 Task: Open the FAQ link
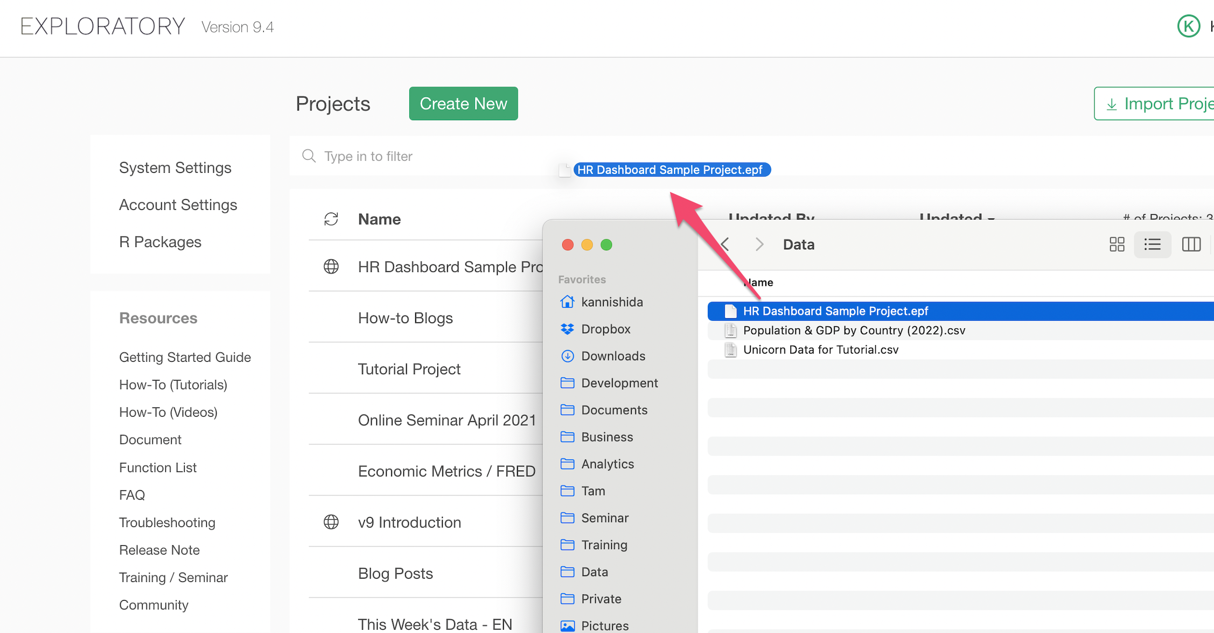pyautogui.click(x=132, y=495)
